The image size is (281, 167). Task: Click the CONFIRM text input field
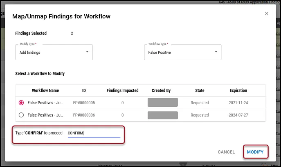click(x=94, y=133)
